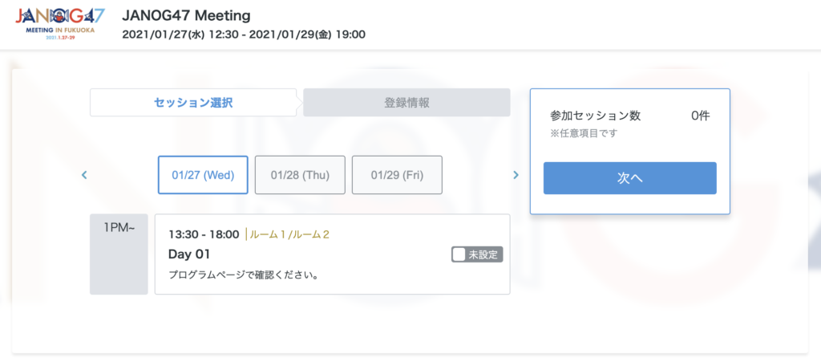
Task: Show later dates with right chevron
Action: click(x=516, y=175)
